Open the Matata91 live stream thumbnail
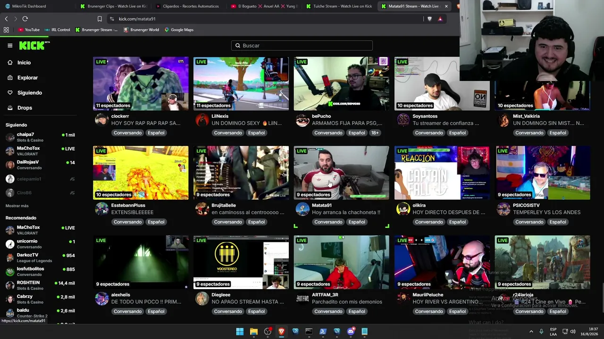Image resolution: width=604 pixels, height=339 pixels. click(342, 173)
